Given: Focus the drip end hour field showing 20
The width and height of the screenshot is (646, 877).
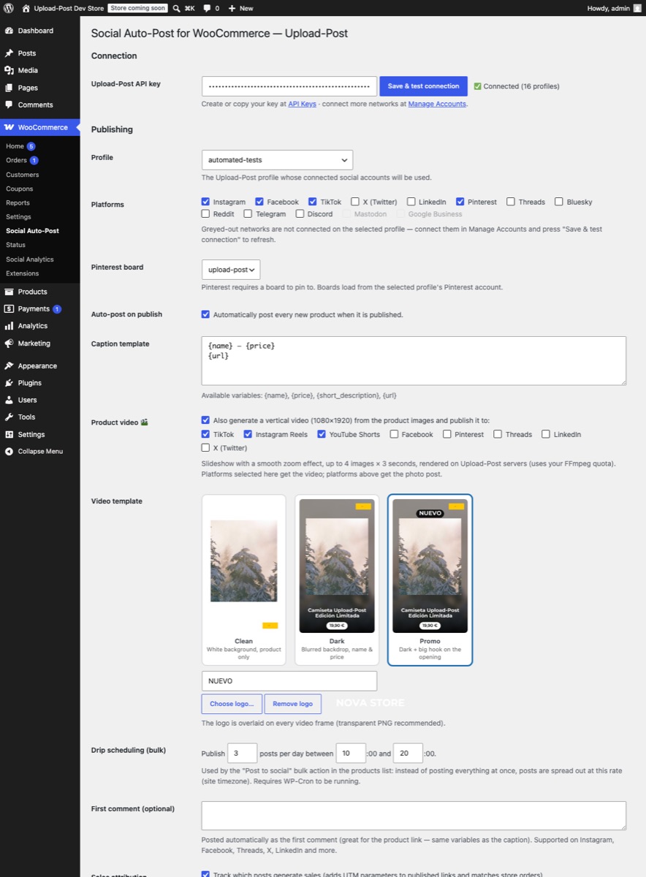Looking at the screenshot, I should tap(408, 753).
